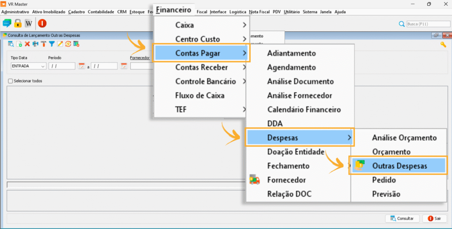Open the Utilitário menu
Screen dimensions: 452x229
pos(292,12)
